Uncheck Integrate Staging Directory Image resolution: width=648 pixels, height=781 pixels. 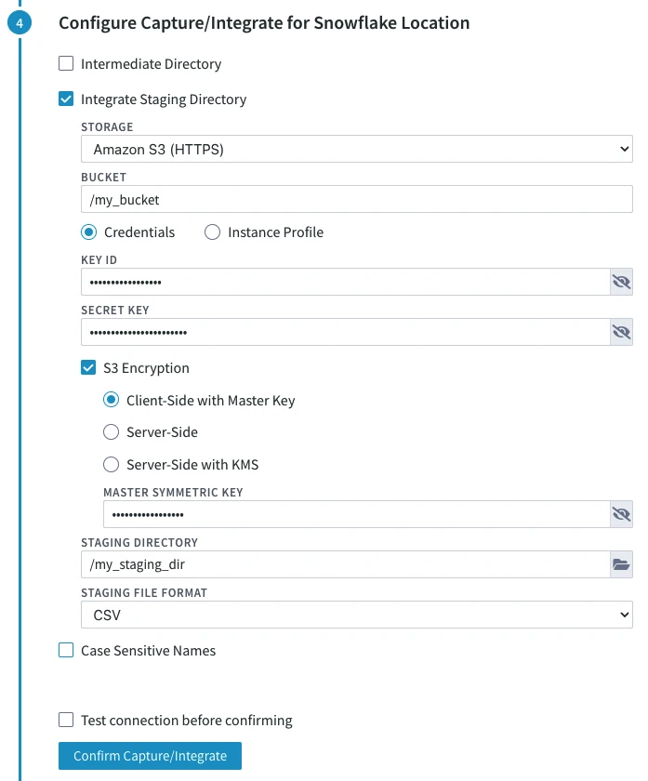pyautogui.click(x=66, y=99)
